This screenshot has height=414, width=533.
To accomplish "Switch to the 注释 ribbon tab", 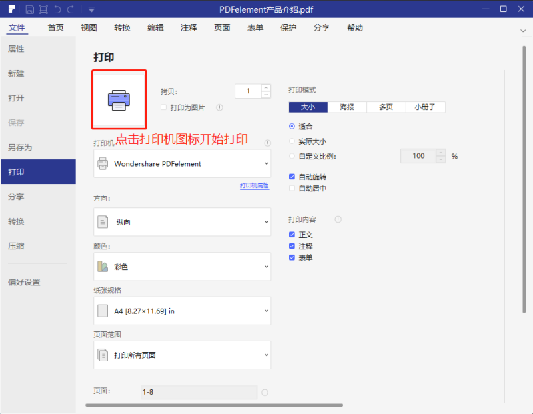I will click(189, 28).
